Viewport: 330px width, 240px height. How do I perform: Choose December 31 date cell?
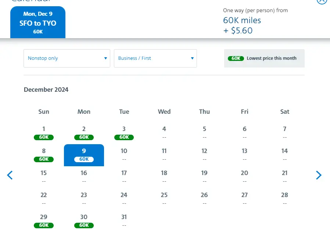pyautogui.click(x=124, y=220)
